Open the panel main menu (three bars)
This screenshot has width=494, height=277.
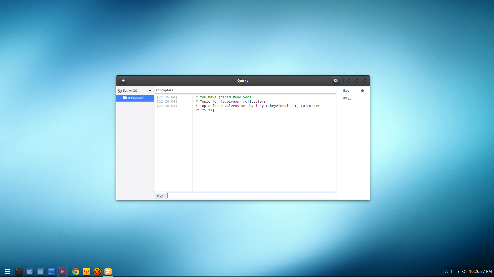click(x=7, y=272)
